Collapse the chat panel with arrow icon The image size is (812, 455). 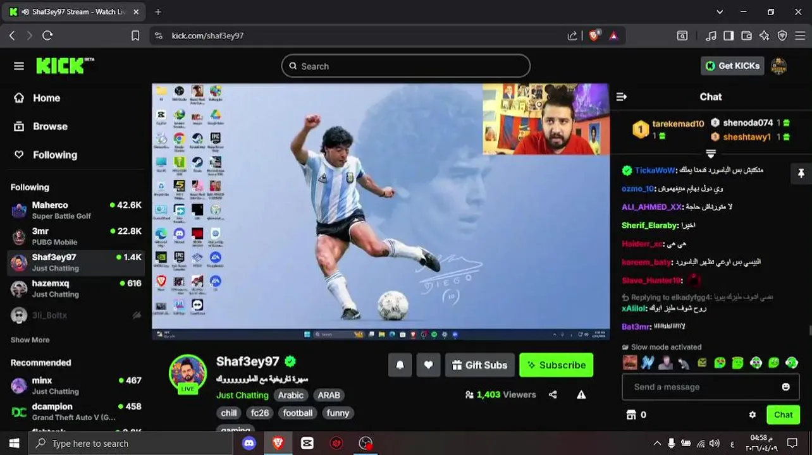(621, 97)
